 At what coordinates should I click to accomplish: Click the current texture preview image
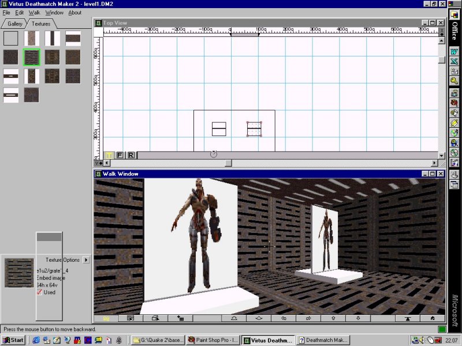(x=19, y=273)
